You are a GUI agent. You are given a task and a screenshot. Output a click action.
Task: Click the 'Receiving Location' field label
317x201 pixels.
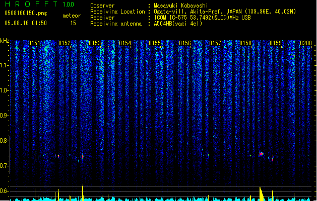117,12
